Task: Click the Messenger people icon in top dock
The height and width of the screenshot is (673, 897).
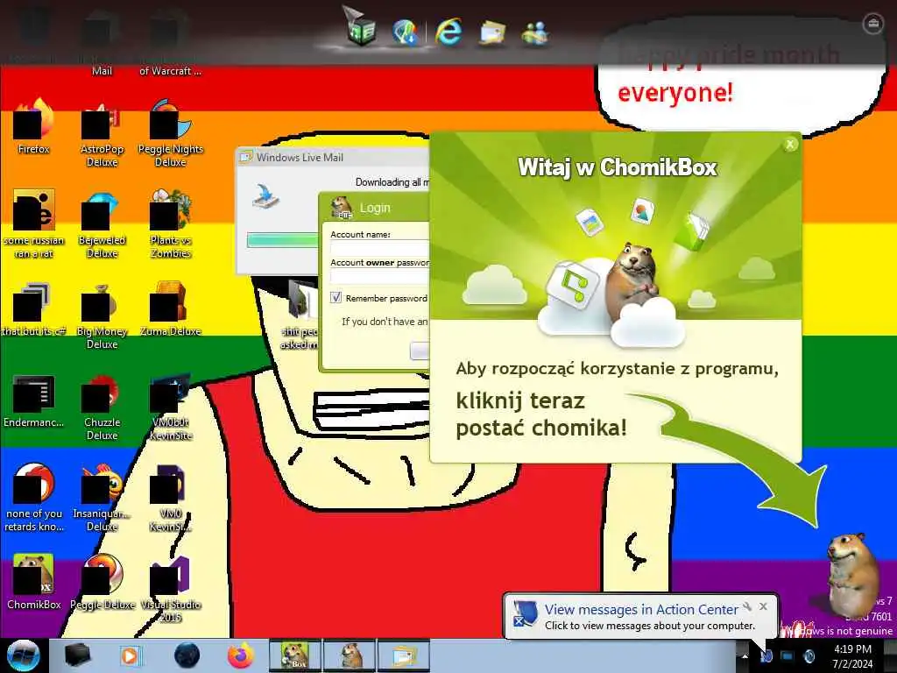Action: pyautogui.click(x=536, y=32)
